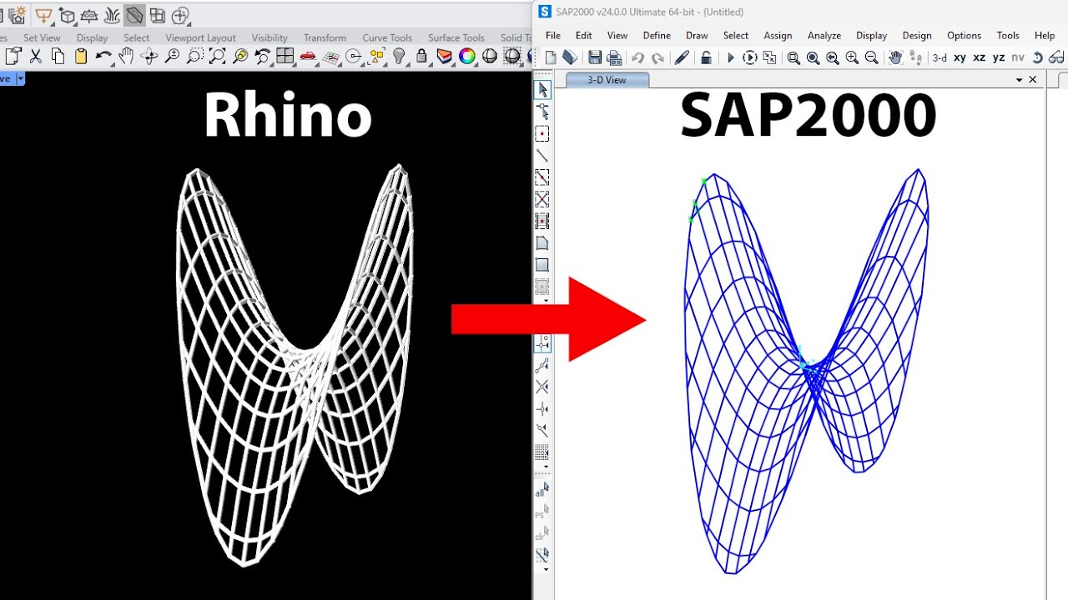Screen dimensions: 1068x600
Task: Click the Redo arrow in SAP2000 toolbar
Action: [657, 57]
